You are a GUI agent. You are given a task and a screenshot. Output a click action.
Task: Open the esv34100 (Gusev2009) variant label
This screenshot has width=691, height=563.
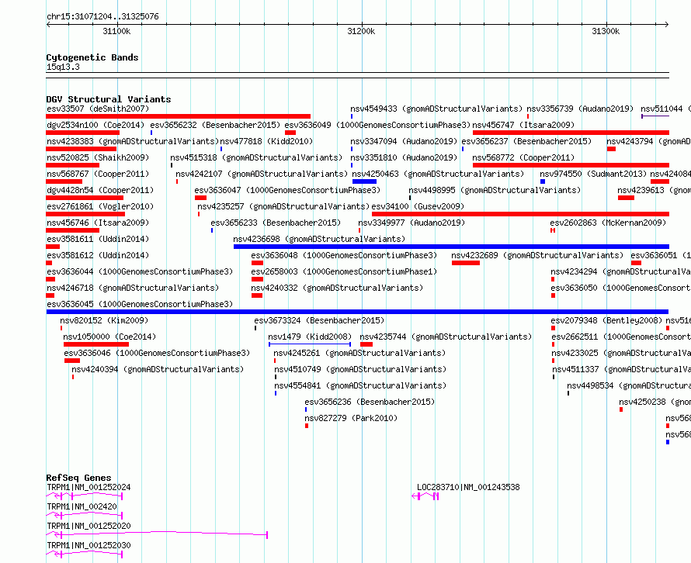(x=418, y=206)
